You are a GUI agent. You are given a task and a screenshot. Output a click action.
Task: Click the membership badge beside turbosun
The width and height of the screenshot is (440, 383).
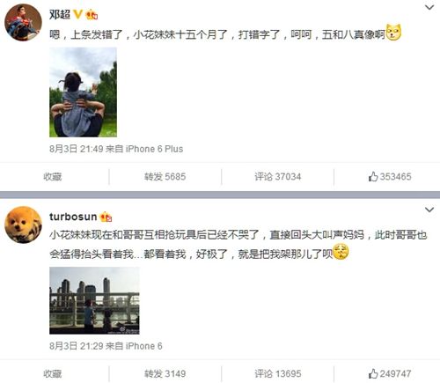click(x=106, y=217)
